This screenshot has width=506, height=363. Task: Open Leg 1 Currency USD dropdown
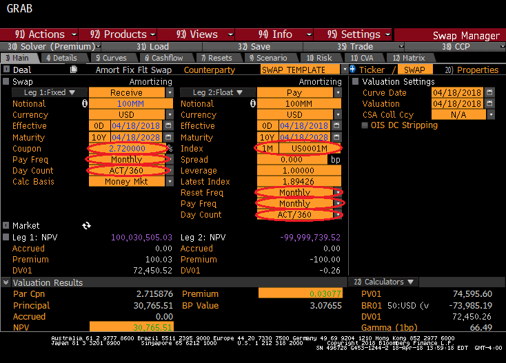pyautogui.click(x=170, y=114)
